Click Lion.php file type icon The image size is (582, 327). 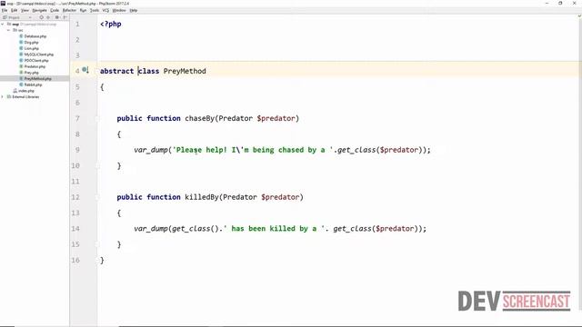21,48
